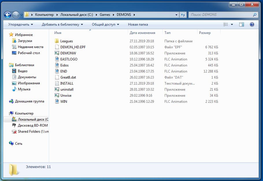The height and width of the screenshot is (181, 263).
Task: Select the uninstall application icon
Action: pyautogui.click(x=57, y=89)
